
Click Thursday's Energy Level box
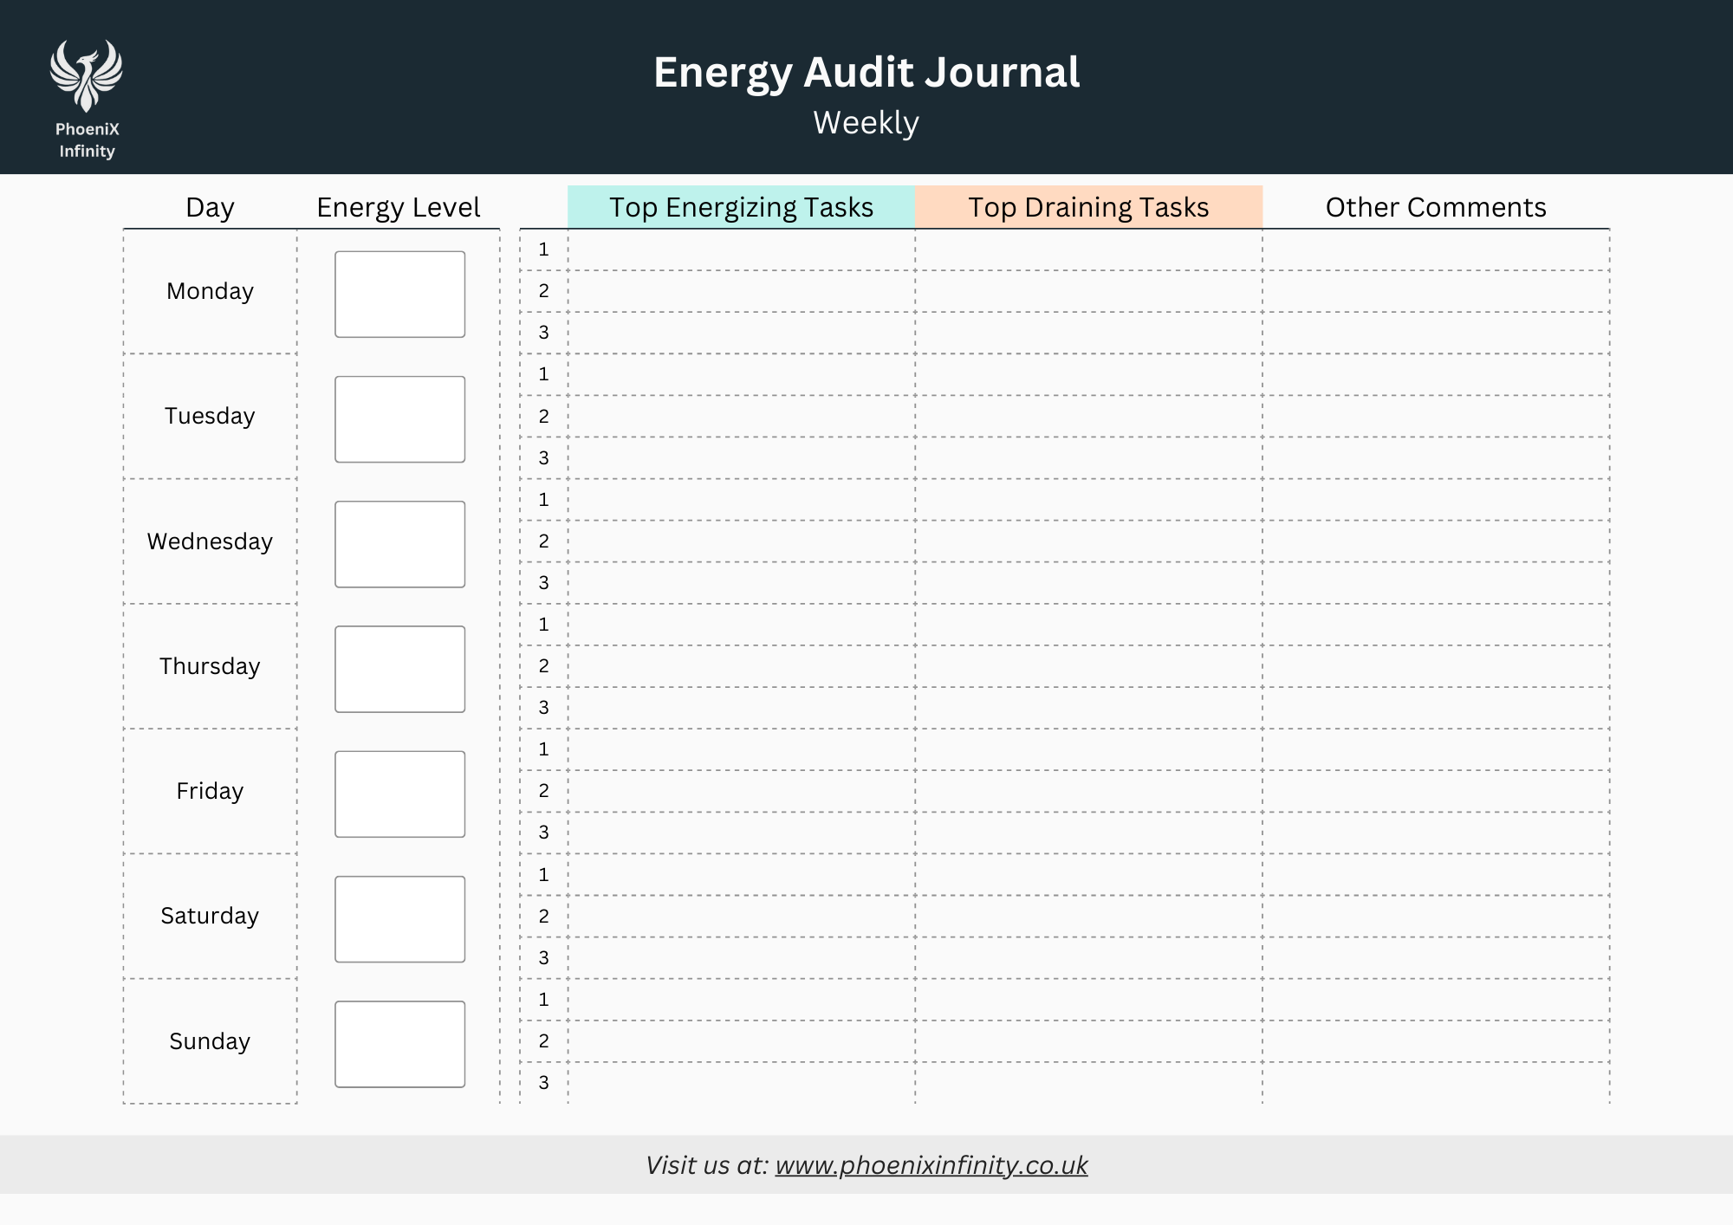pyautogui.click(x=399, y=669)
